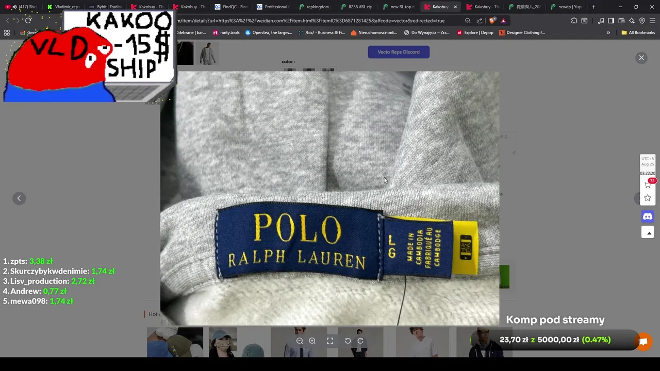Open the apps grid in bookmarks bar
This screenshot has width=660, height=371.
click(7, 32)
